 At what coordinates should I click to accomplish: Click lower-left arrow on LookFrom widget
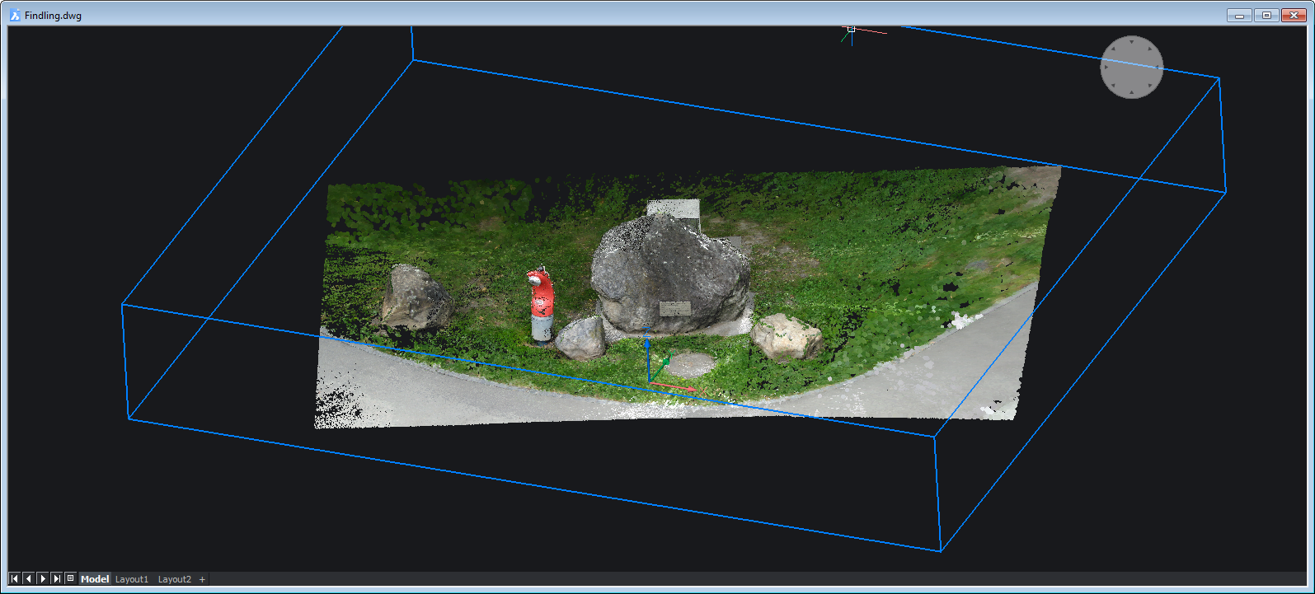click(1114, 85)
